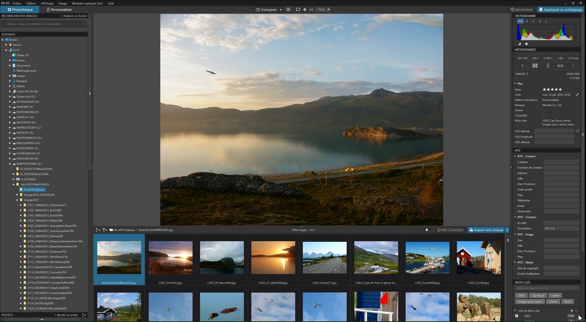Open the filter funnel icon above thumbnails
Image resolution: width=586 pixels, height=322 pixels.
[105, 229]
